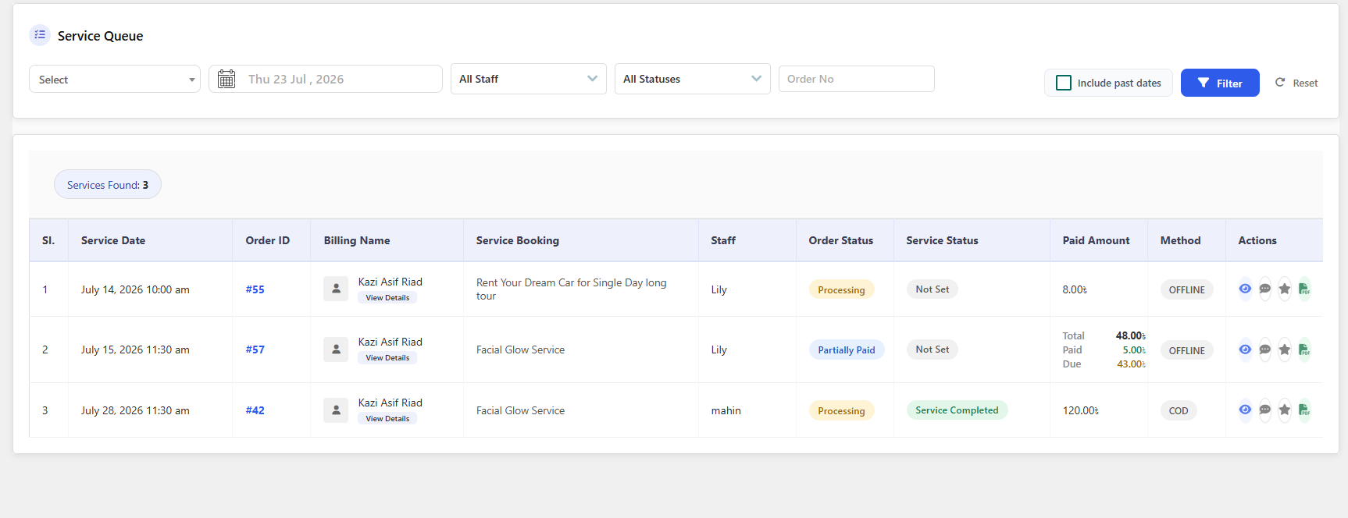This screenshot has width=1348, height=518.
Task: Click star rating icon for order #42
Action: (x=1284, y=410)
